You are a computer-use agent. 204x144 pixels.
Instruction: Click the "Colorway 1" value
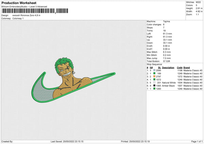pos(18,18)
